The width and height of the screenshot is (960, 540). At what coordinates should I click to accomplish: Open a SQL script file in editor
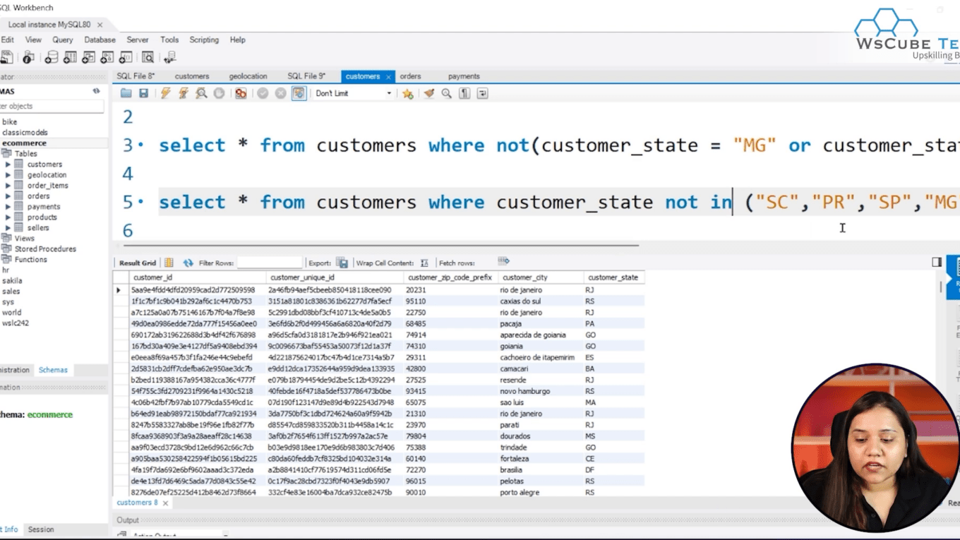[x=126, y=93]
